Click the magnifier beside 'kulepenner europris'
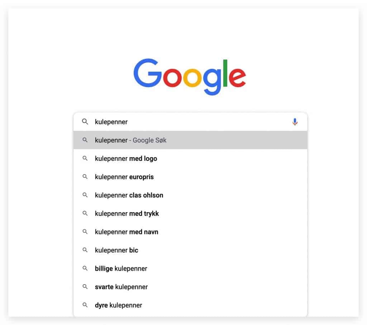 point(85,177)
